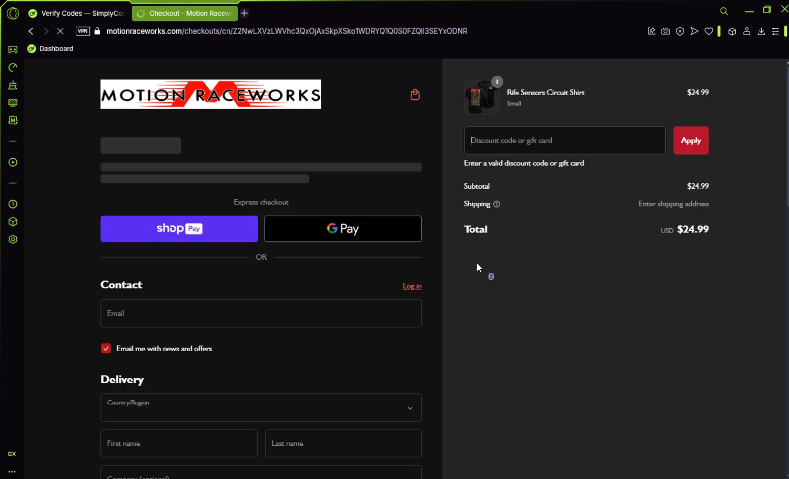Open tab search magnifier icon
This screenshot has height=479, width=789.
724,11
